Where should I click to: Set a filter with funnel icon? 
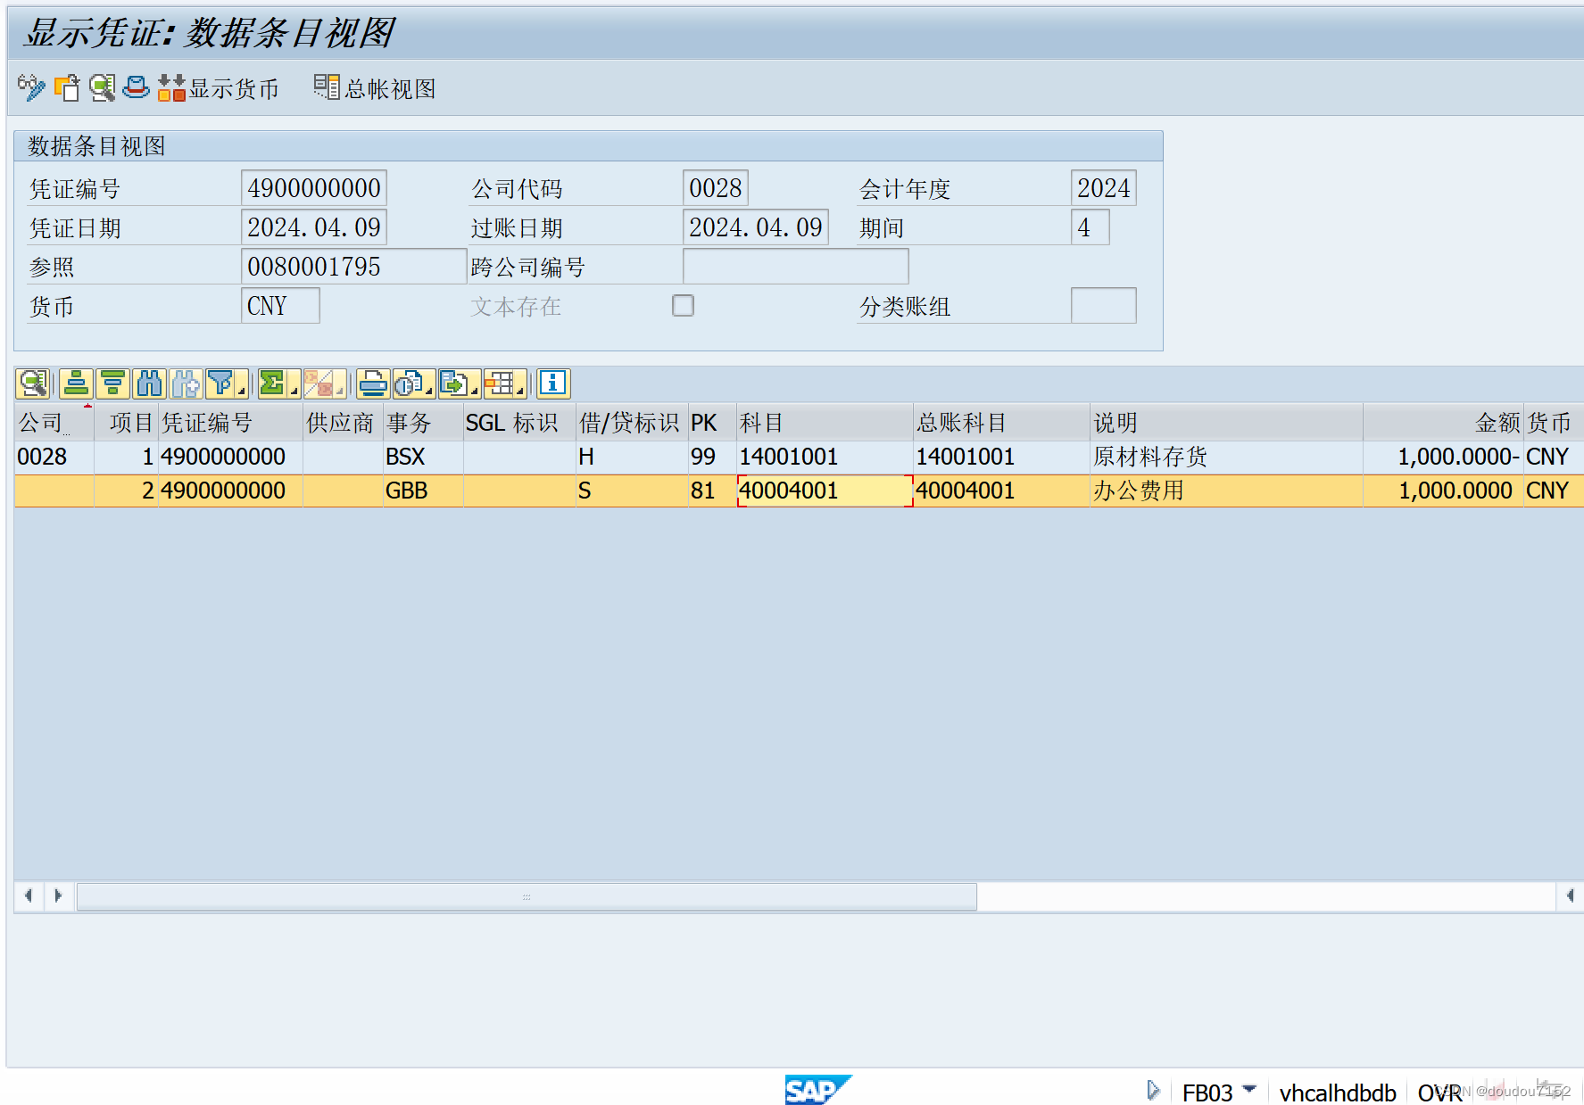(221, 383)
